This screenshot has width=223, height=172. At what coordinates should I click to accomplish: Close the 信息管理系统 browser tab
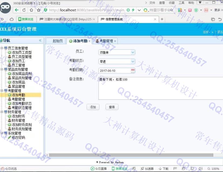(x=155, y=19)
